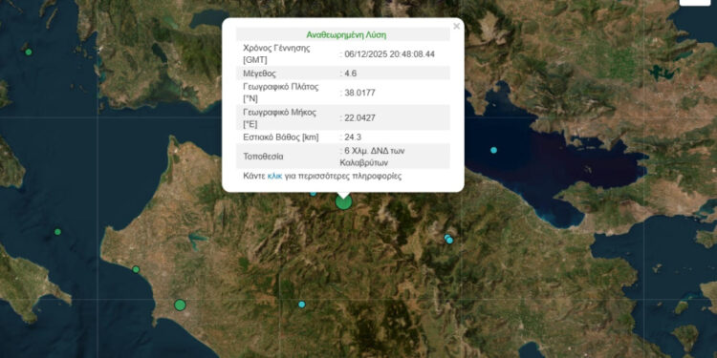Screen dimensions: 717x358
Task: Click the latitude value 38.0177
Action: point(359,94)
